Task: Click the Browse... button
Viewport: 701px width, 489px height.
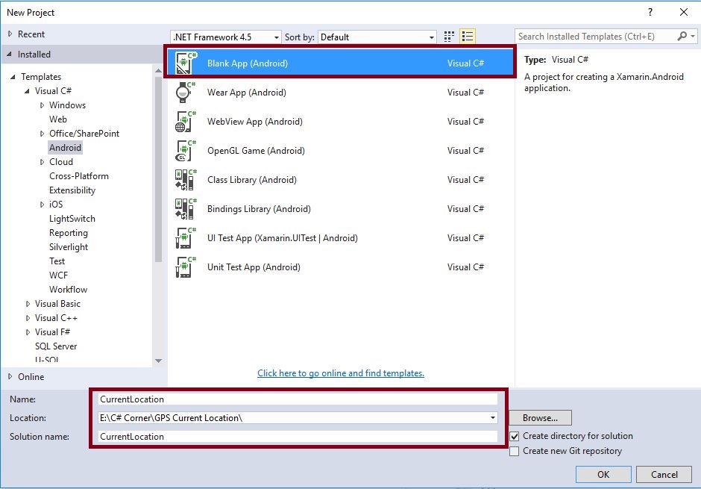Action: point(540,418)
